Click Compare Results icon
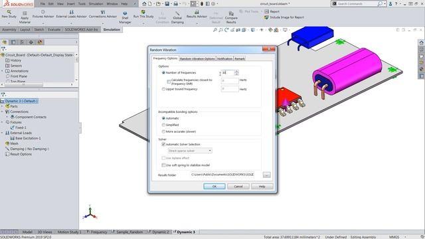Image resolution: width=425 pixels, height=239 pixels. 231,13
